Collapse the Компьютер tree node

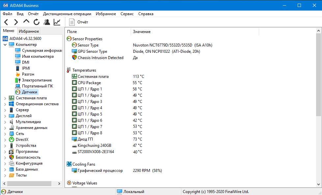pyautogui.click(x=5, y=45)
